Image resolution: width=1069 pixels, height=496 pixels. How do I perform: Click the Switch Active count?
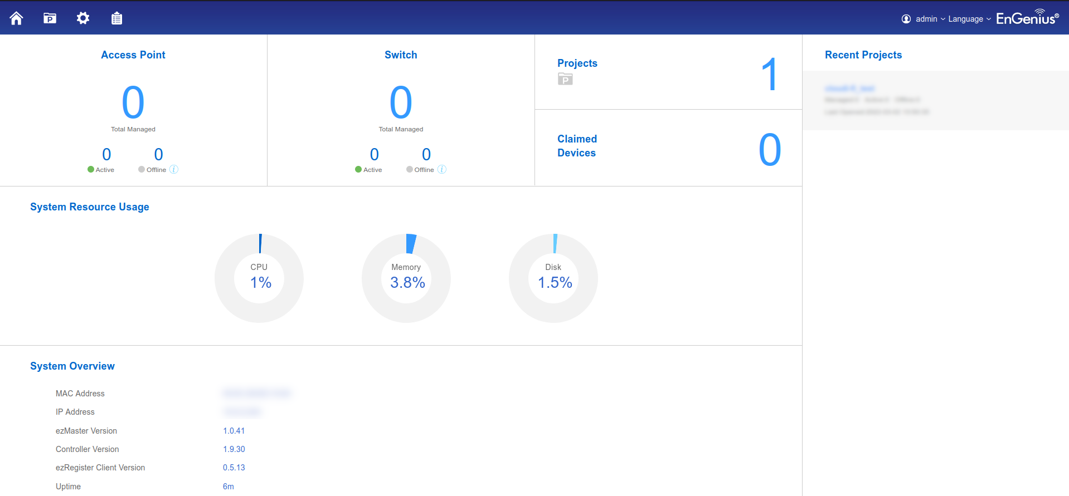pos(375,154)
